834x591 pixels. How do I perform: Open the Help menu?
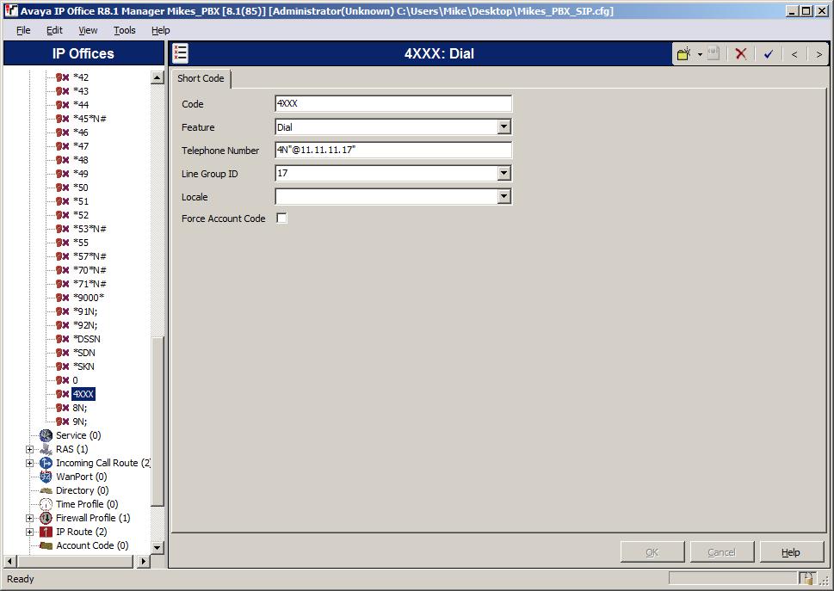coord(161,30)
